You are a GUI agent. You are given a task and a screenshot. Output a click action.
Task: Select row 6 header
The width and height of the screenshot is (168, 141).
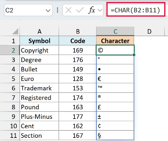[10, 88]
